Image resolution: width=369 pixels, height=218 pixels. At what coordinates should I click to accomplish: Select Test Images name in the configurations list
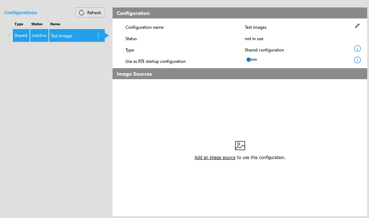click(62, 36)
